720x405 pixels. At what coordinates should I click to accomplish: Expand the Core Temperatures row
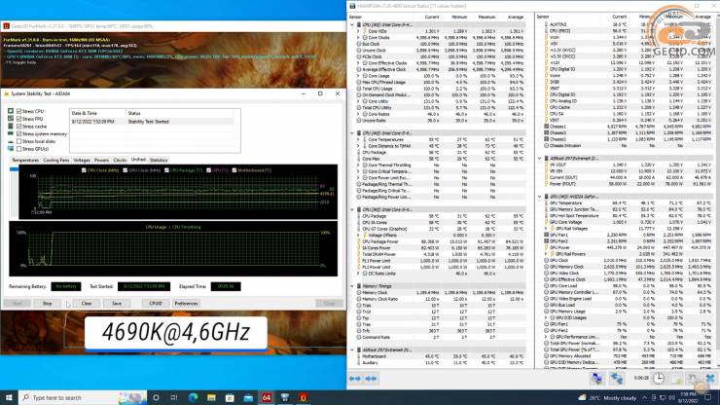pos(358,139)
